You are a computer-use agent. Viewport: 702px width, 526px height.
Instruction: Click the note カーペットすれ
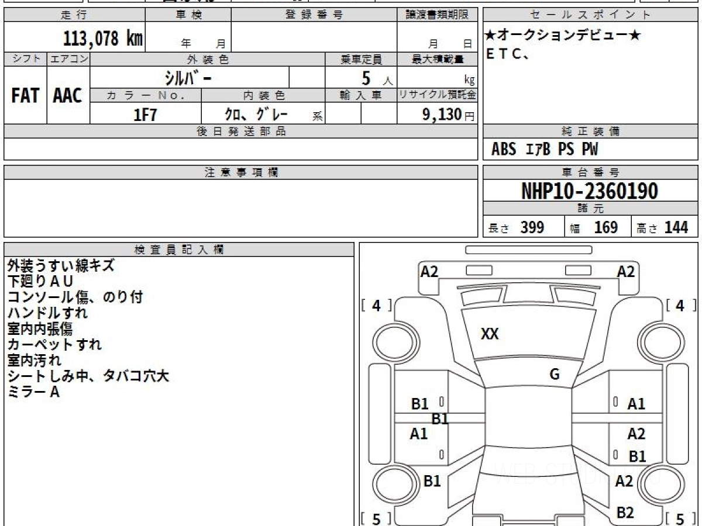pos(54,344)
